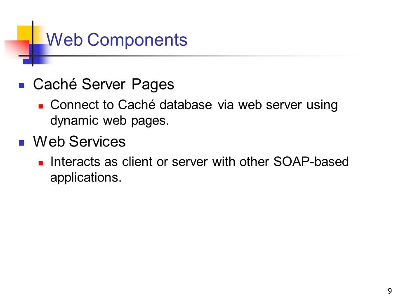Click the red gradient square in title decoration
Screen dimensions: 396x297
click(16, 49)
